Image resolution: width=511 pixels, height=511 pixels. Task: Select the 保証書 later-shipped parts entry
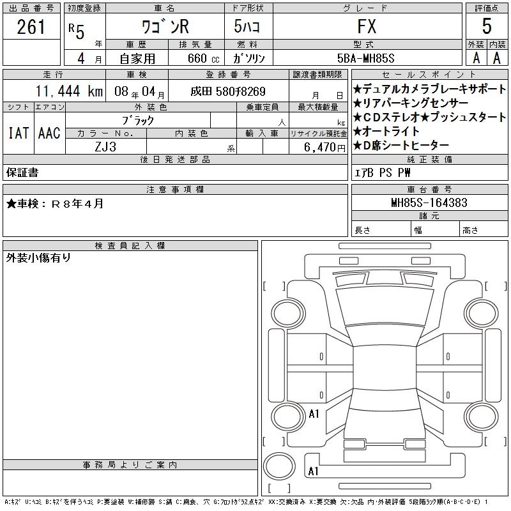[x=22, y=172]
